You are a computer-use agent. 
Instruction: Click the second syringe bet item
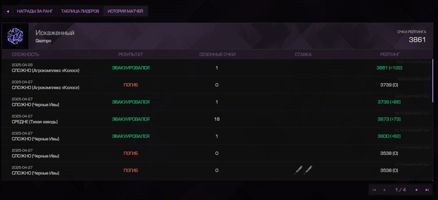point(308,170)
